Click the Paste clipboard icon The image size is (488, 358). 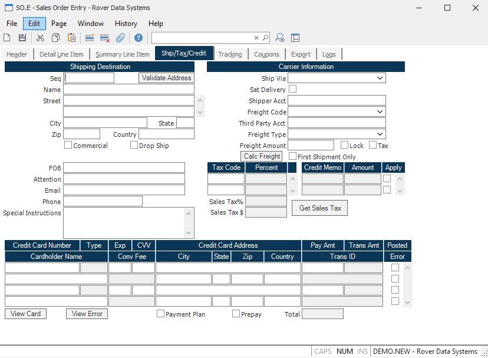[x=71, y=38]
